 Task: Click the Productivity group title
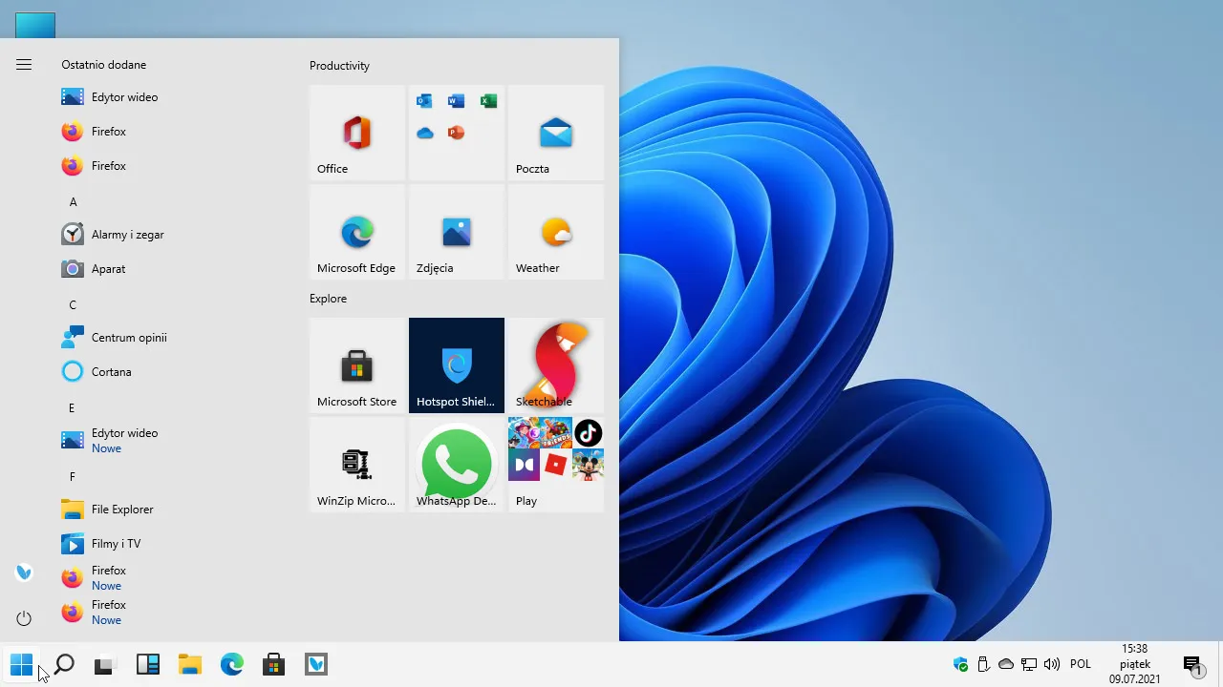pos(339,66)
